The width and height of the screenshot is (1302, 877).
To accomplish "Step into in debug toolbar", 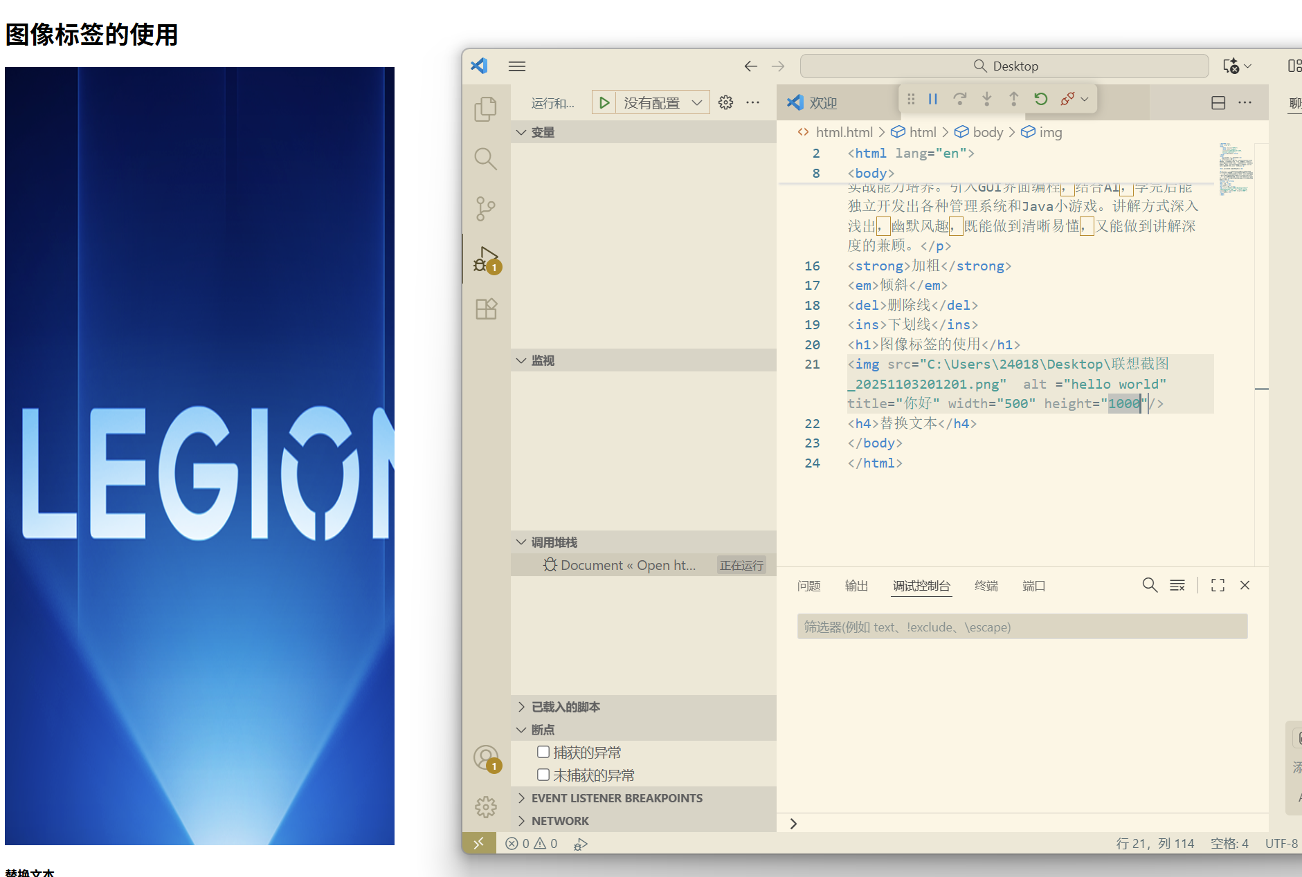I will [987, 99].
